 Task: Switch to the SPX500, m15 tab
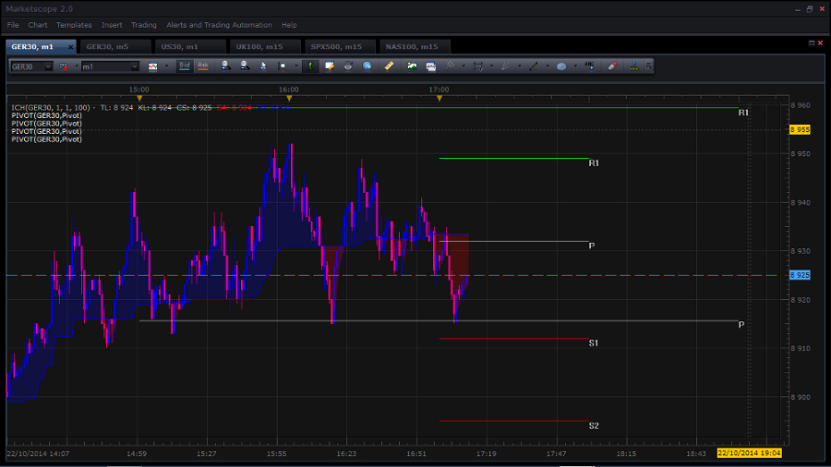(x=338, y=46)
